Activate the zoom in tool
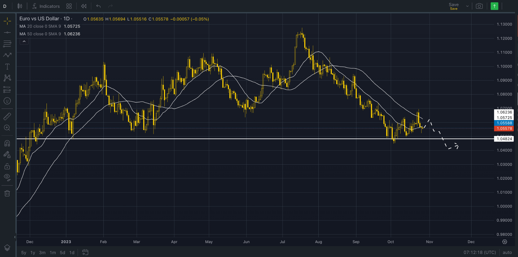Image resolution: width=518 pixels, height=257 pixels. click(7, 128)
